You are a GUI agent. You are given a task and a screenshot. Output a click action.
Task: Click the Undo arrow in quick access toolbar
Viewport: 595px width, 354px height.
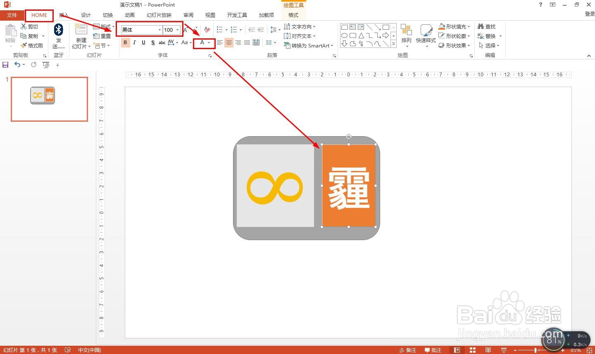click(17, 65)
